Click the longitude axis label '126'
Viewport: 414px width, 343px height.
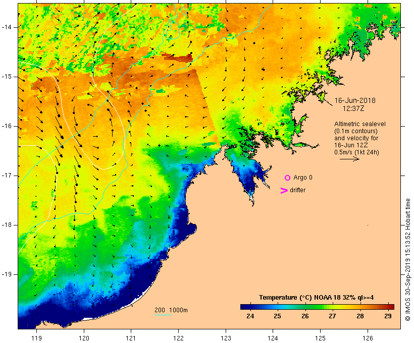pos(368,338)
